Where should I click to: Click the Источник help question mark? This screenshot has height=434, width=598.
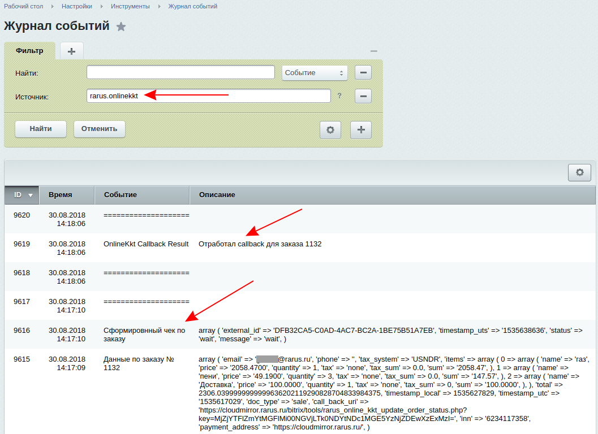point(339,96)
